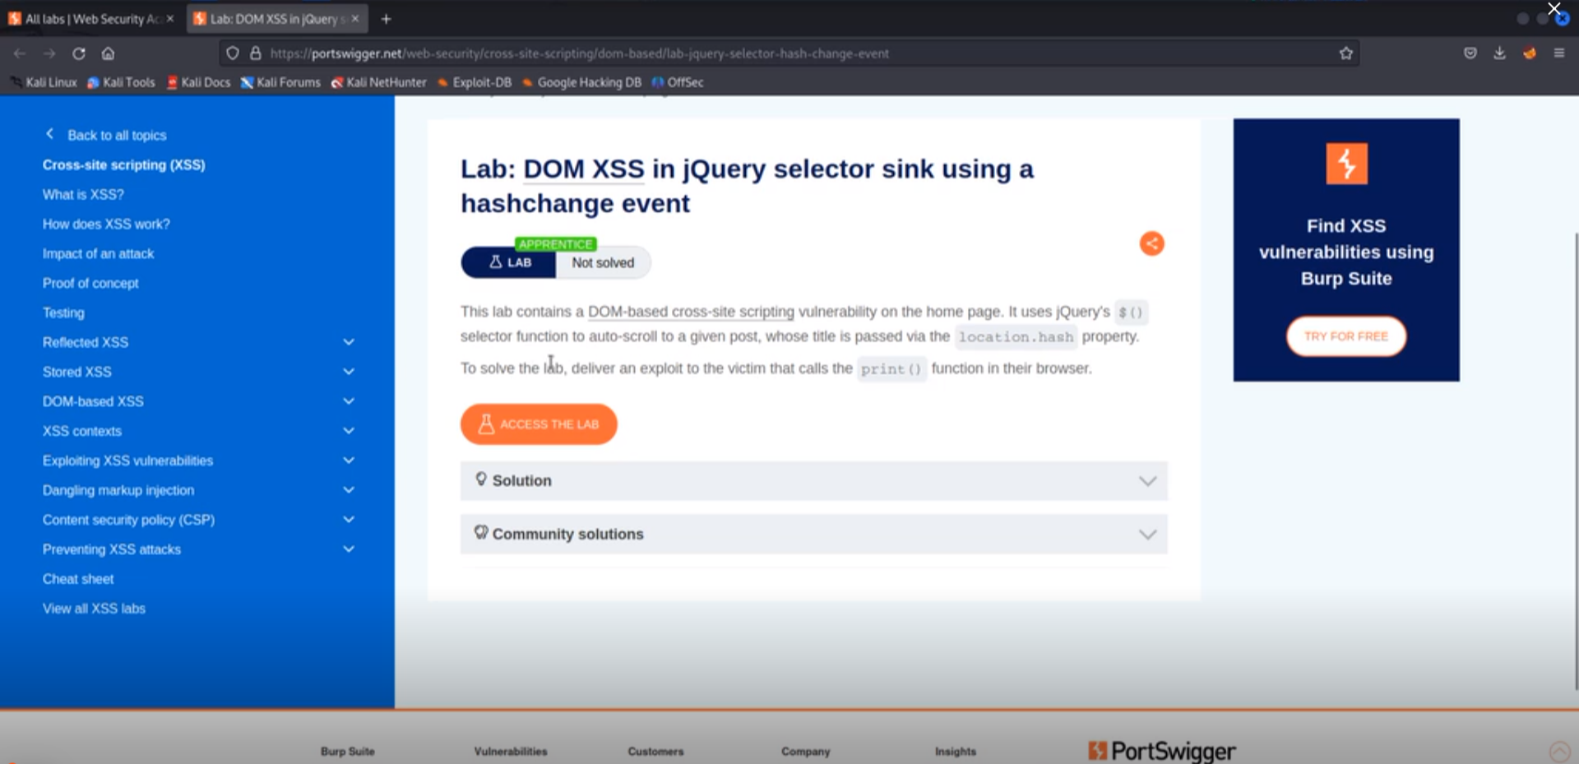Expand XSS contexts sidebar section

coord(348,431)
